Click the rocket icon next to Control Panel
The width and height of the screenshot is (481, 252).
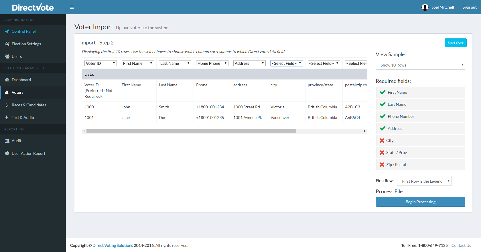pyautogui.click(x=7, y=31)
